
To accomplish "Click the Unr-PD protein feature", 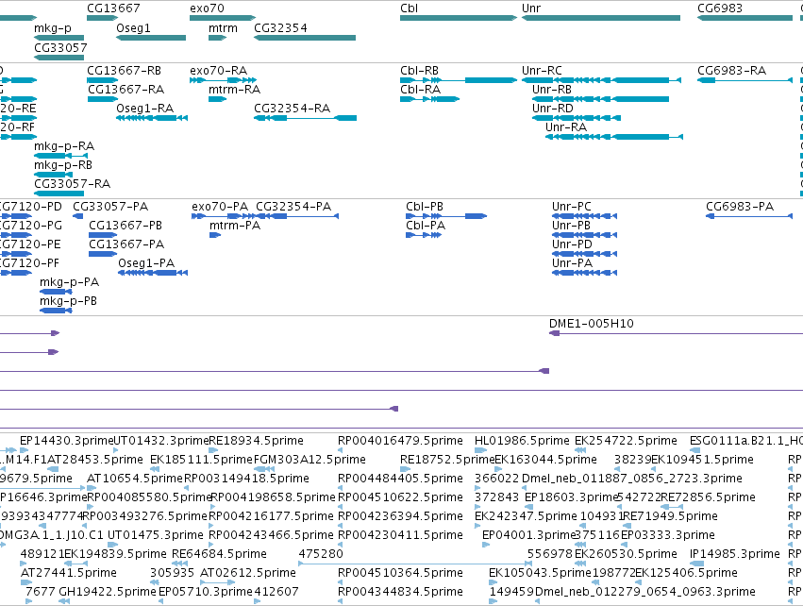I will pyautogui.click(x=584, y=254).
